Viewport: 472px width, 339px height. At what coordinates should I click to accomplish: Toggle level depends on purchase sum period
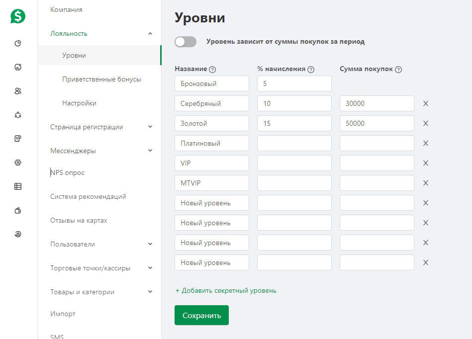[x=186, y=42]
